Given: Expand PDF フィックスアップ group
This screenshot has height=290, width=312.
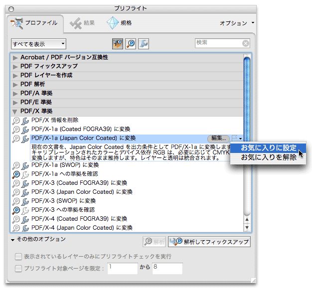Looking at the screenshot, I should click(15, 67).
